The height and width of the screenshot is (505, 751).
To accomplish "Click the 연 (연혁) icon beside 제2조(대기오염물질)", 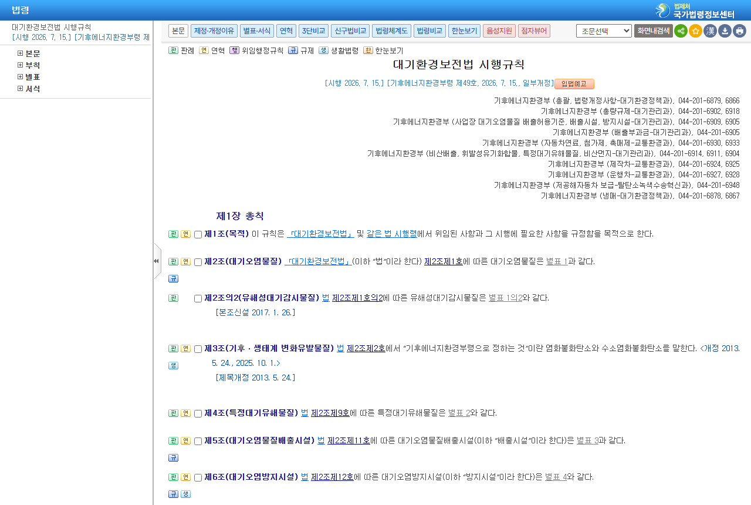I will (185, 261).
